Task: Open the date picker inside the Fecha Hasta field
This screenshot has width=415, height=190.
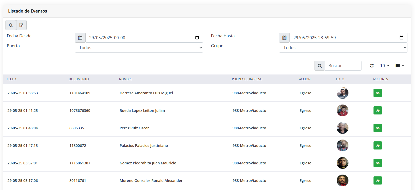Action: click(x=401, y=38)
